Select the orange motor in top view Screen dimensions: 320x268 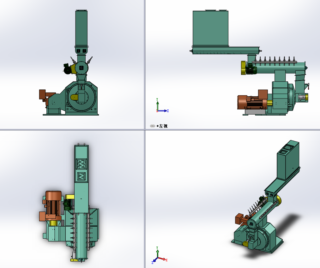(x=53, y=205)
